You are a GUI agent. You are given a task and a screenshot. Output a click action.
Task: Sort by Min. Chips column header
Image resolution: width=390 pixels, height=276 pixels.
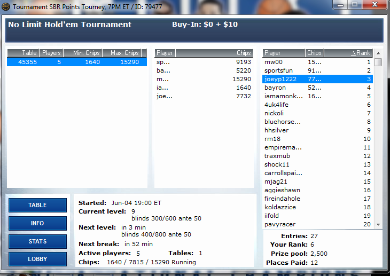(83, 53)
